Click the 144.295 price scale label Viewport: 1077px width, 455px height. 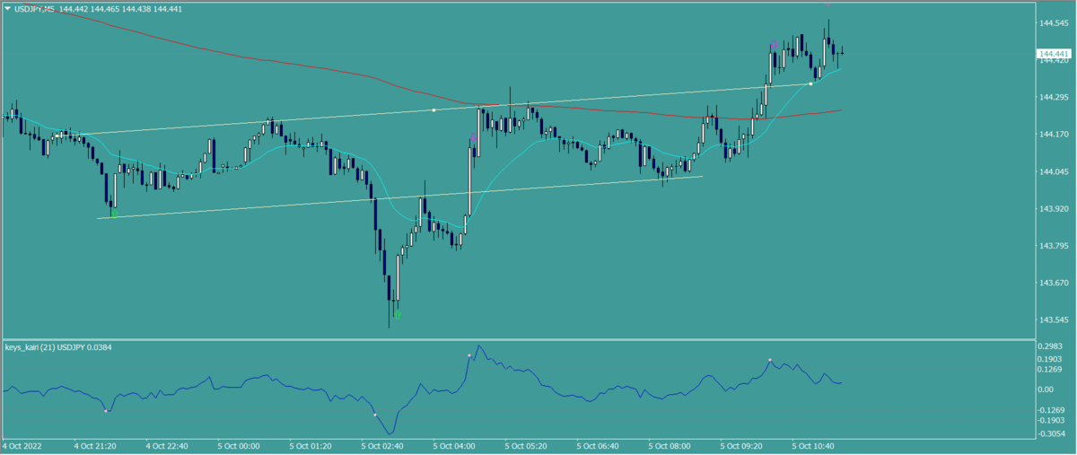tap(1054, 97)
